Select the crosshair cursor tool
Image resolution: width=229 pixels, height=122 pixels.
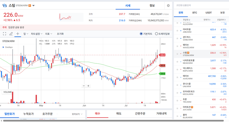[18, 34]
